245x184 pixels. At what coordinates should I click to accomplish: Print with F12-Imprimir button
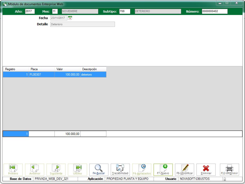(229, 170)
